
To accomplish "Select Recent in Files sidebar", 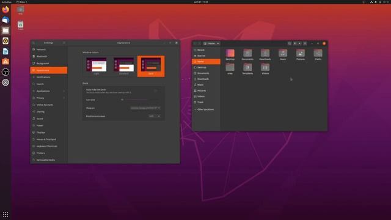I will [x=206, y=50].
